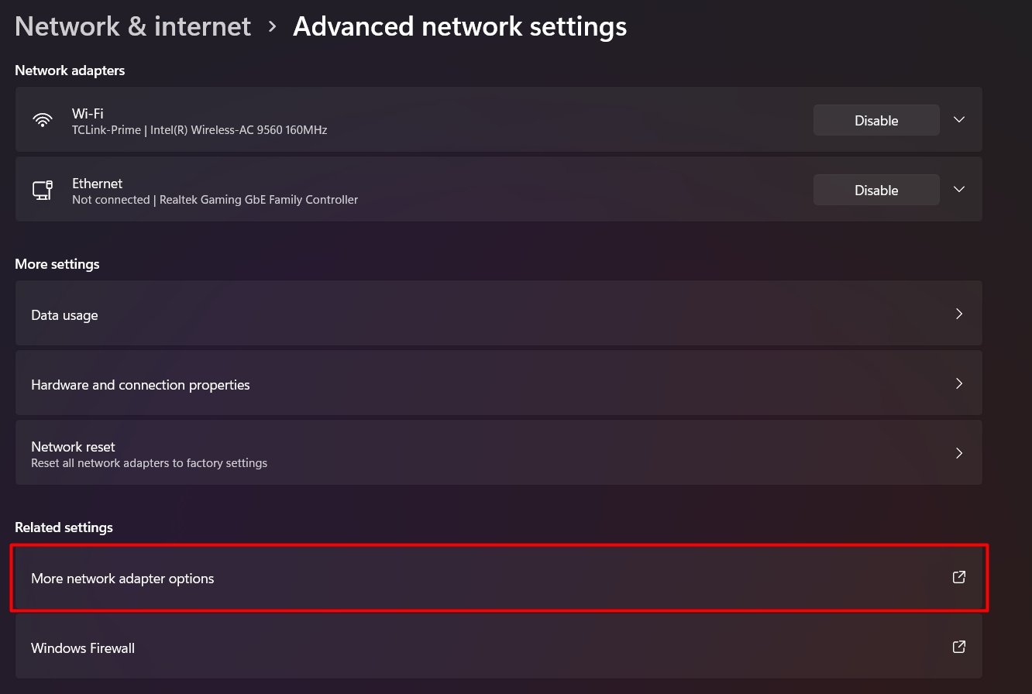Click breadcrumb separator chevron

[x=272, y=26]
